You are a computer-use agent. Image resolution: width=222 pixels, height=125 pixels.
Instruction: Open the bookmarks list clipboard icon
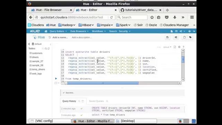[159, 17]
